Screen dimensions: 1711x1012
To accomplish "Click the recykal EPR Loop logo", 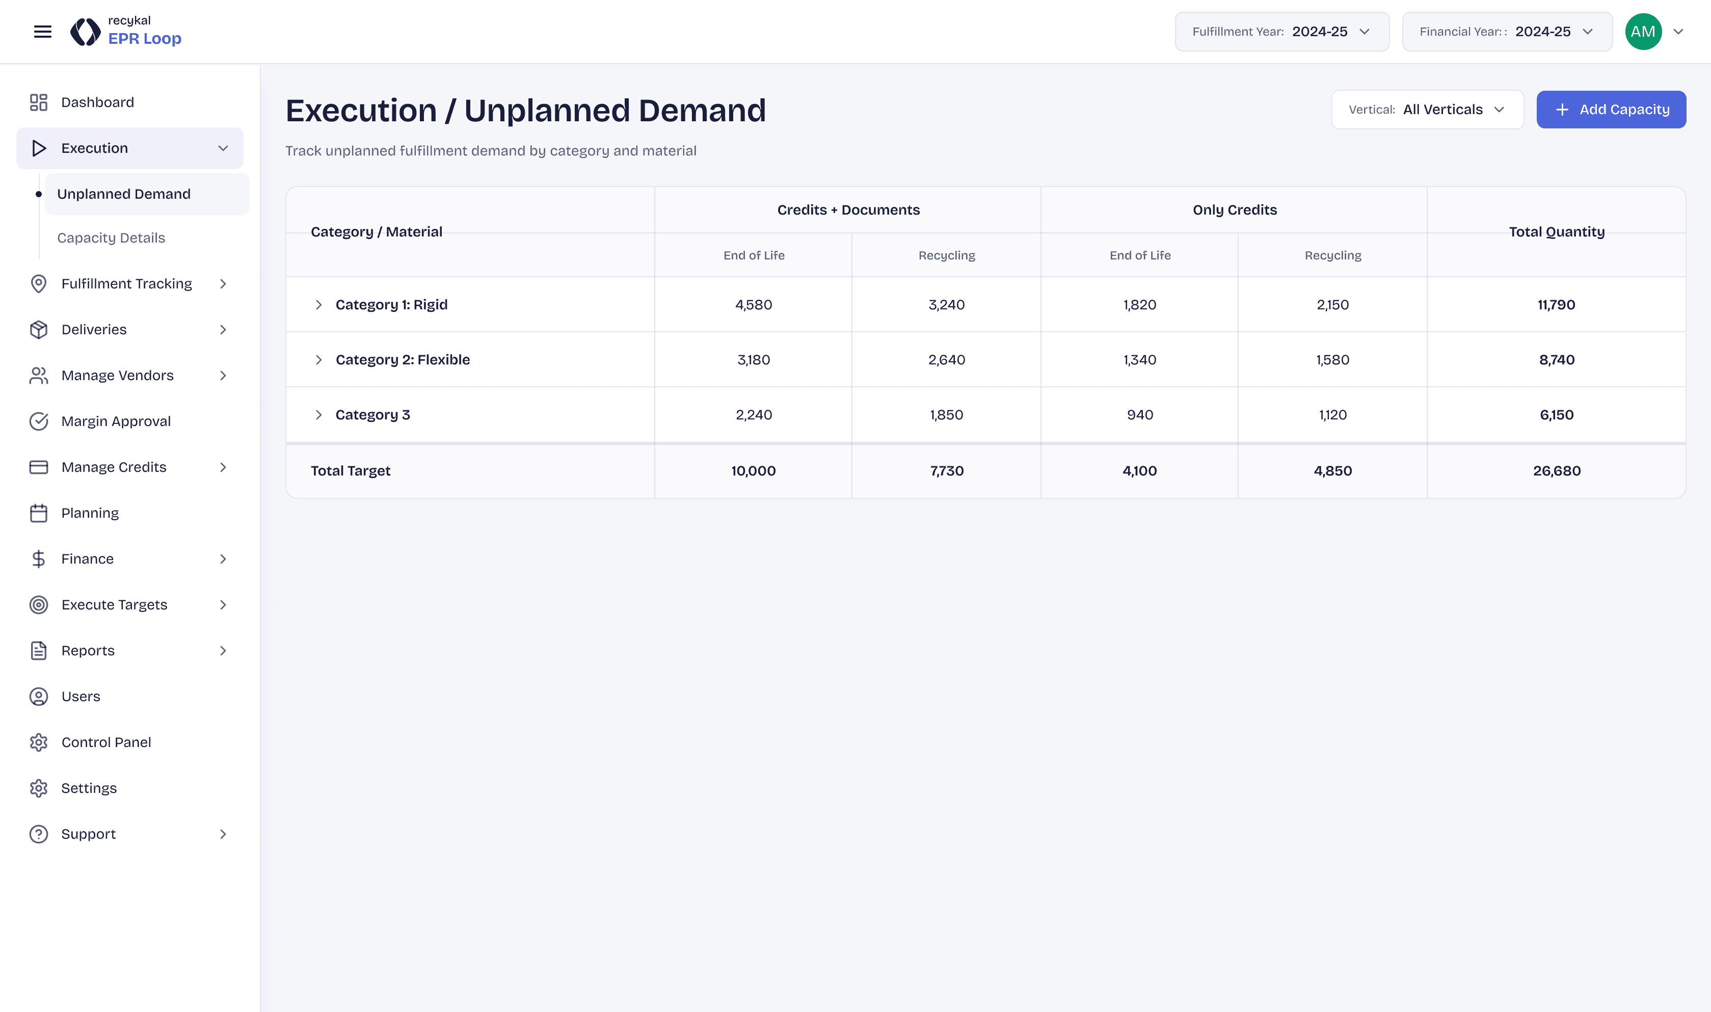I will (x=126, y=32).
